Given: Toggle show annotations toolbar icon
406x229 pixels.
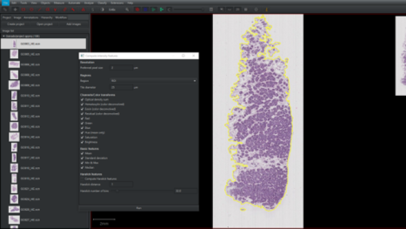Looking at the screenshot, I should click(137, 9).
